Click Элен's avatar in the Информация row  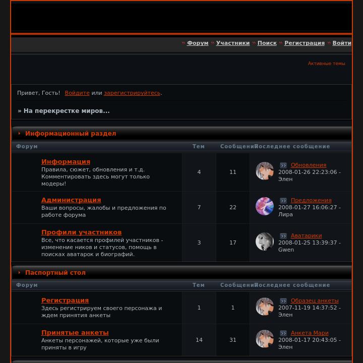coord(264,171)
